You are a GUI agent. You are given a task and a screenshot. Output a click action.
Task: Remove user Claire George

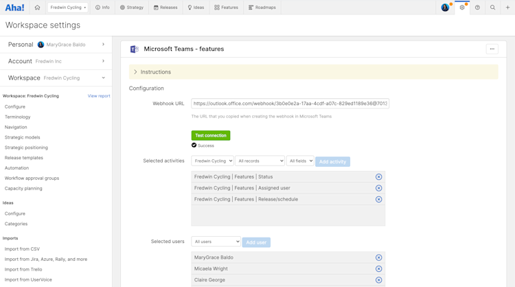(378, 280)
